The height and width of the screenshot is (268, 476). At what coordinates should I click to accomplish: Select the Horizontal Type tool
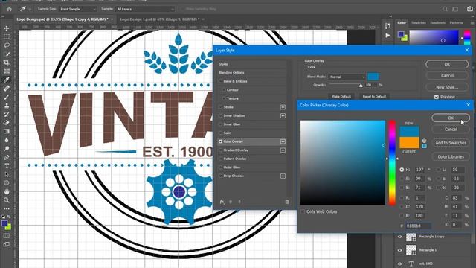click(7, 166)
